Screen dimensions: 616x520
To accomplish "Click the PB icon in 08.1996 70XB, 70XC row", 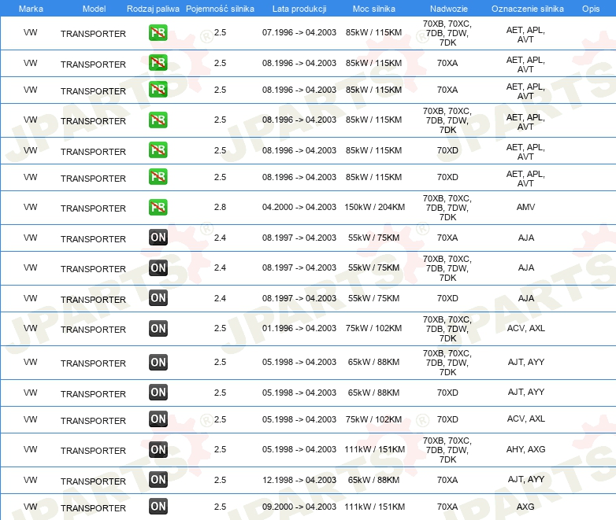I will tap(158, 120).
